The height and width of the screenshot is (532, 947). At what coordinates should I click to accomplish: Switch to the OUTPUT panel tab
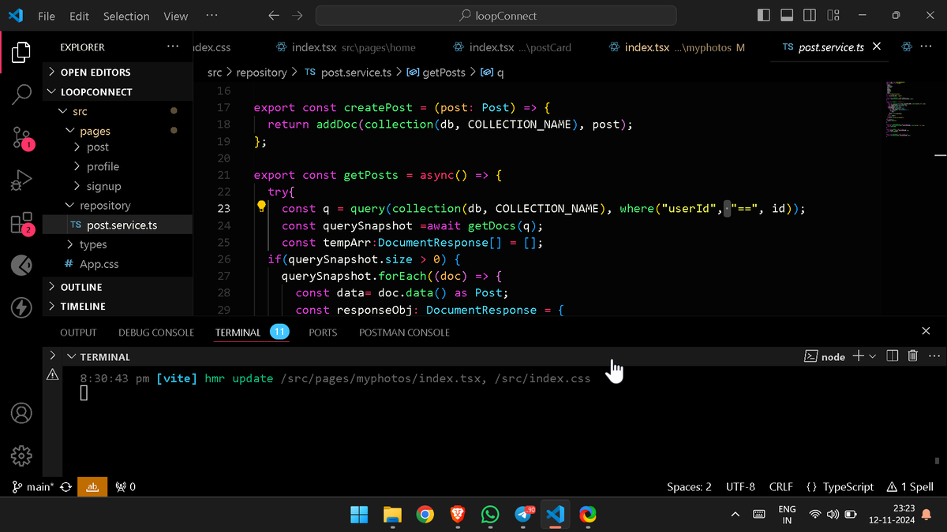click(78, 333)
